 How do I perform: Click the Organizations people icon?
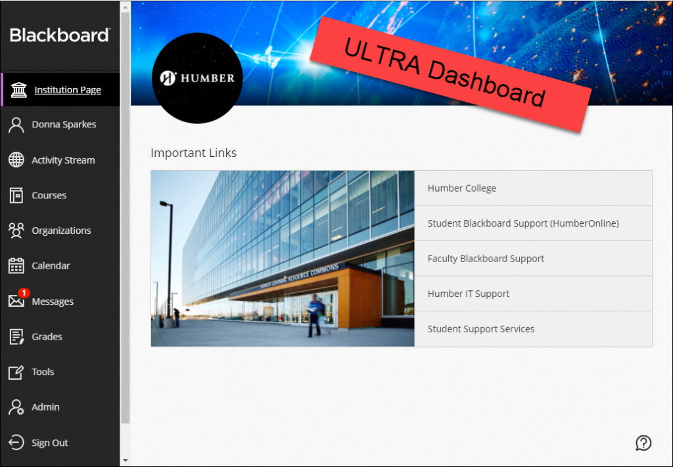click(16, 231)
